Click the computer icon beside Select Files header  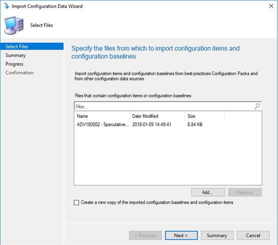coord(14,25)
